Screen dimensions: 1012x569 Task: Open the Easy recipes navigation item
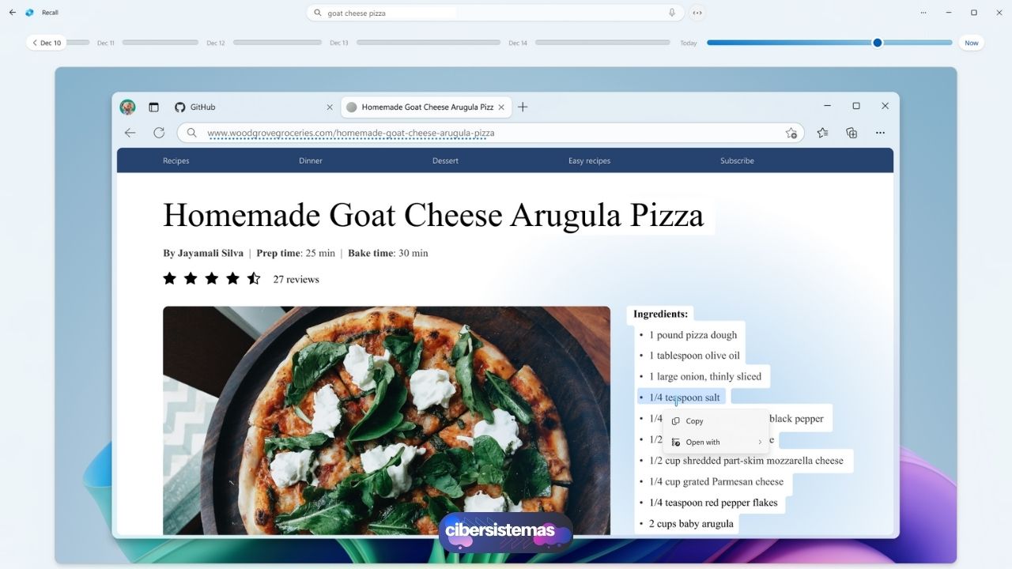[x=589, y=160]
